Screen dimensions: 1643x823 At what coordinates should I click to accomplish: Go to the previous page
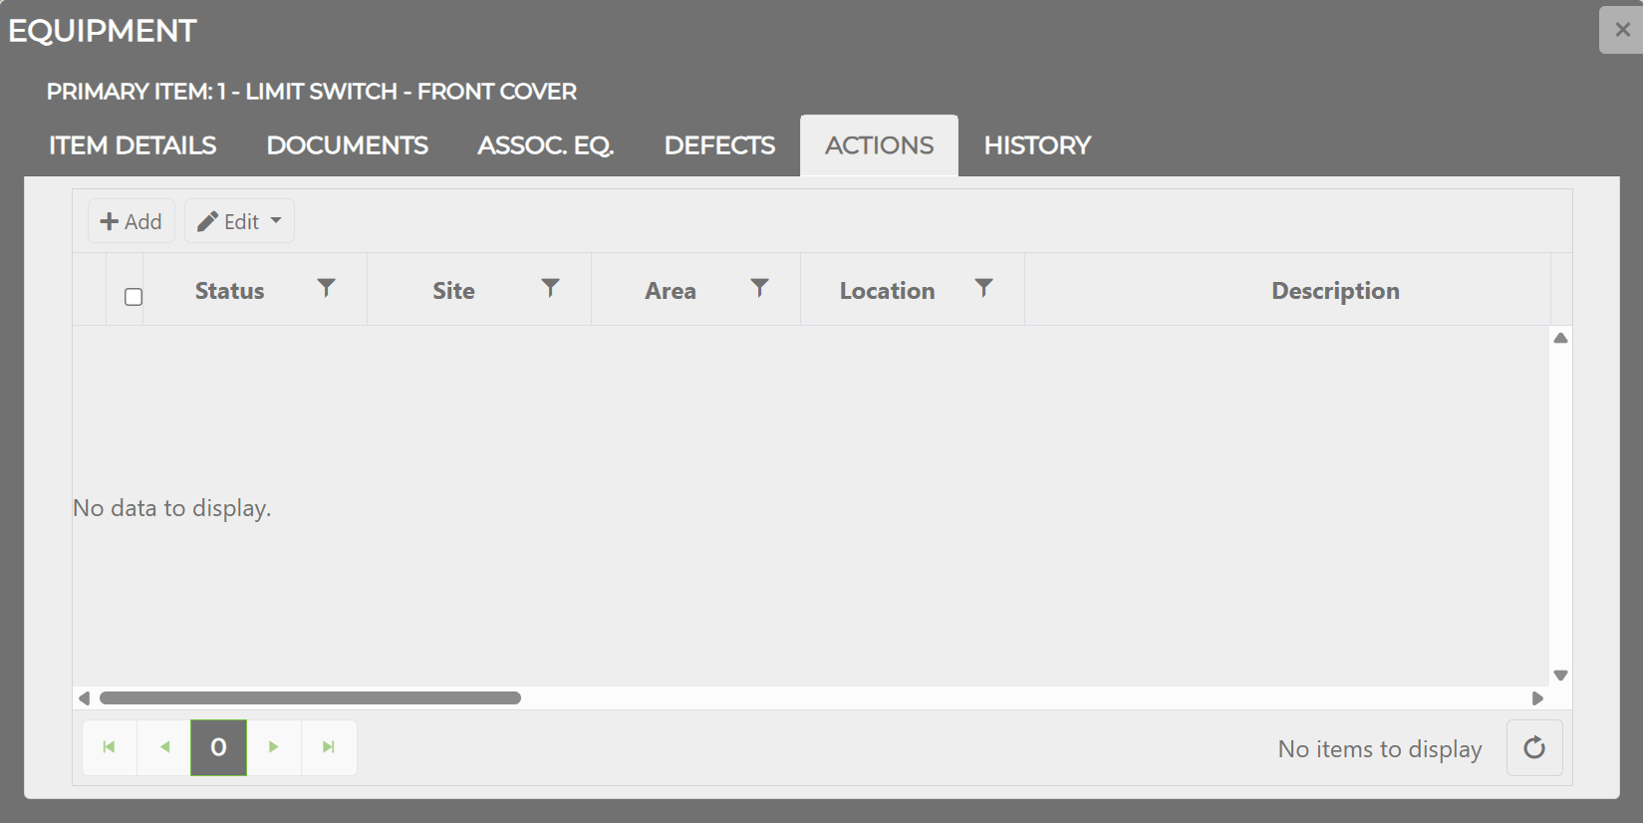point(164,747)
